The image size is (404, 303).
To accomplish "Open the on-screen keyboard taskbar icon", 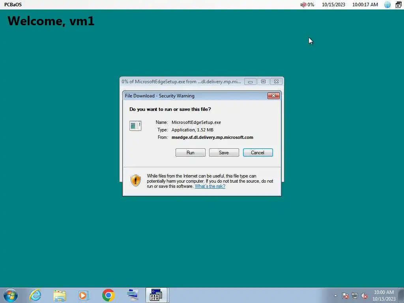I will [x=133, y=295].
